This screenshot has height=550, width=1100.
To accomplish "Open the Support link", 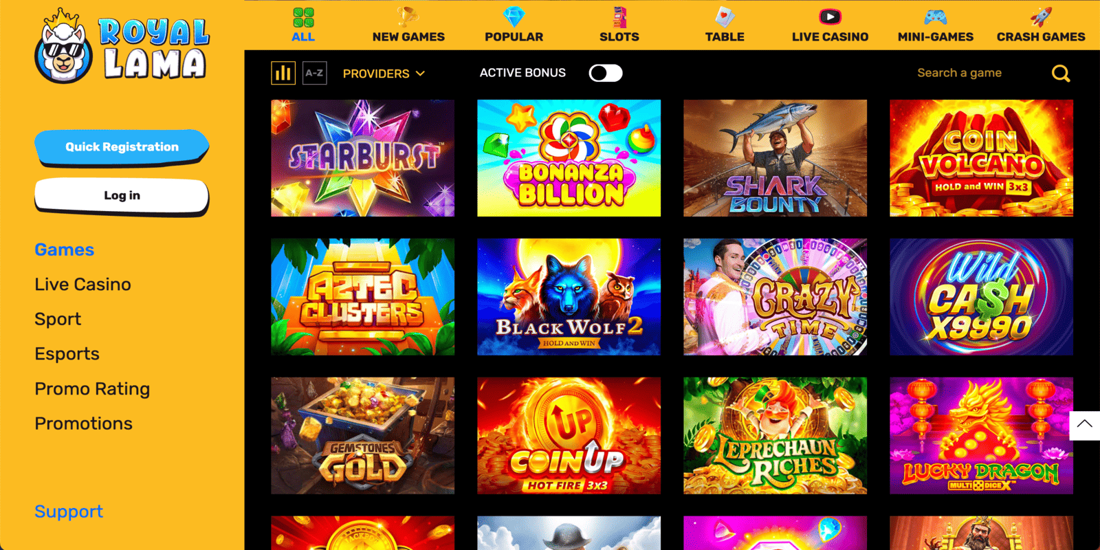I will [69, 511].
